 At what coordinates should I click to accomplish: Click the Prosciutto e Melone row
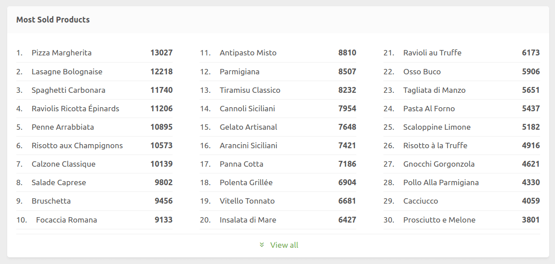pyautogui.click(x=439, y=220)
